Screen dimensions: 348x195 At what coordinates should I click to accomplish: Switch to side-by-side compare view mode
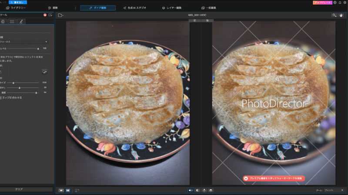(x=68, y=190)
